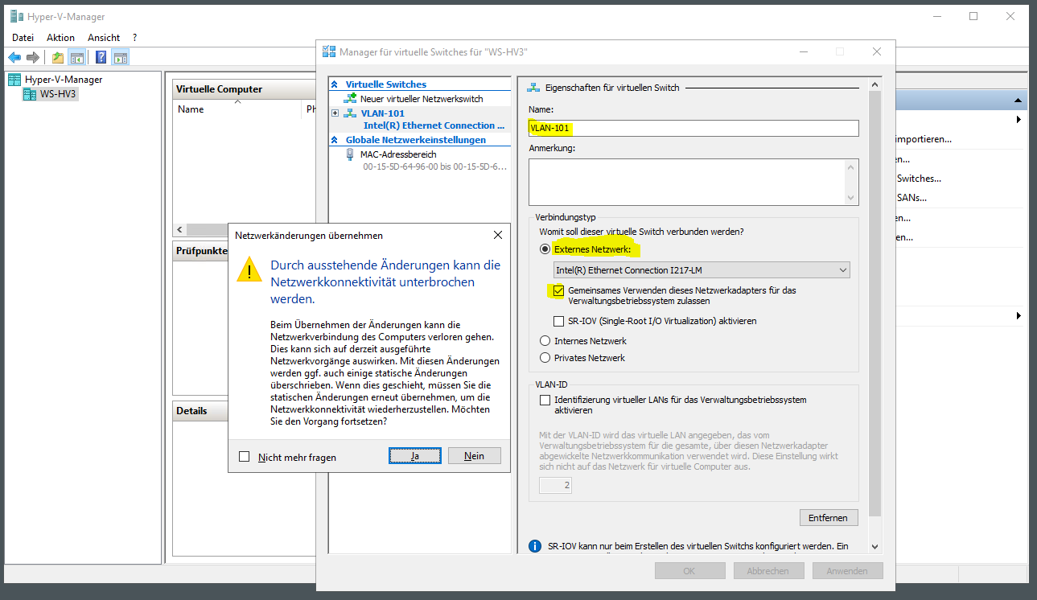The image size is (1037, 600).
Task: Click the Up one level folder icon
Action: [x=58, y=57]
